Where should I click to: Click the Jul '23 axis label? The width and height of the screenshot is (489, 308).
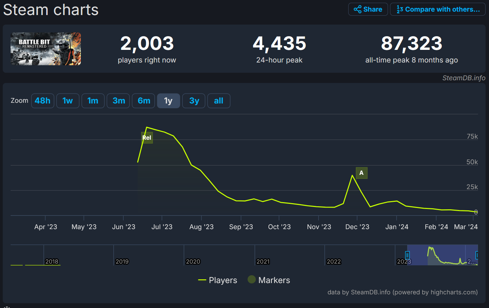[x=162, y=227]
